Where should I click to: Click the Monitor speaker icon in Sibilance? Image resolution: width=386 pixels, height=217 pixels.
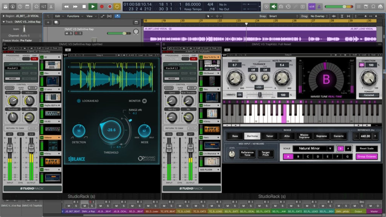click(x=144, y=101)
